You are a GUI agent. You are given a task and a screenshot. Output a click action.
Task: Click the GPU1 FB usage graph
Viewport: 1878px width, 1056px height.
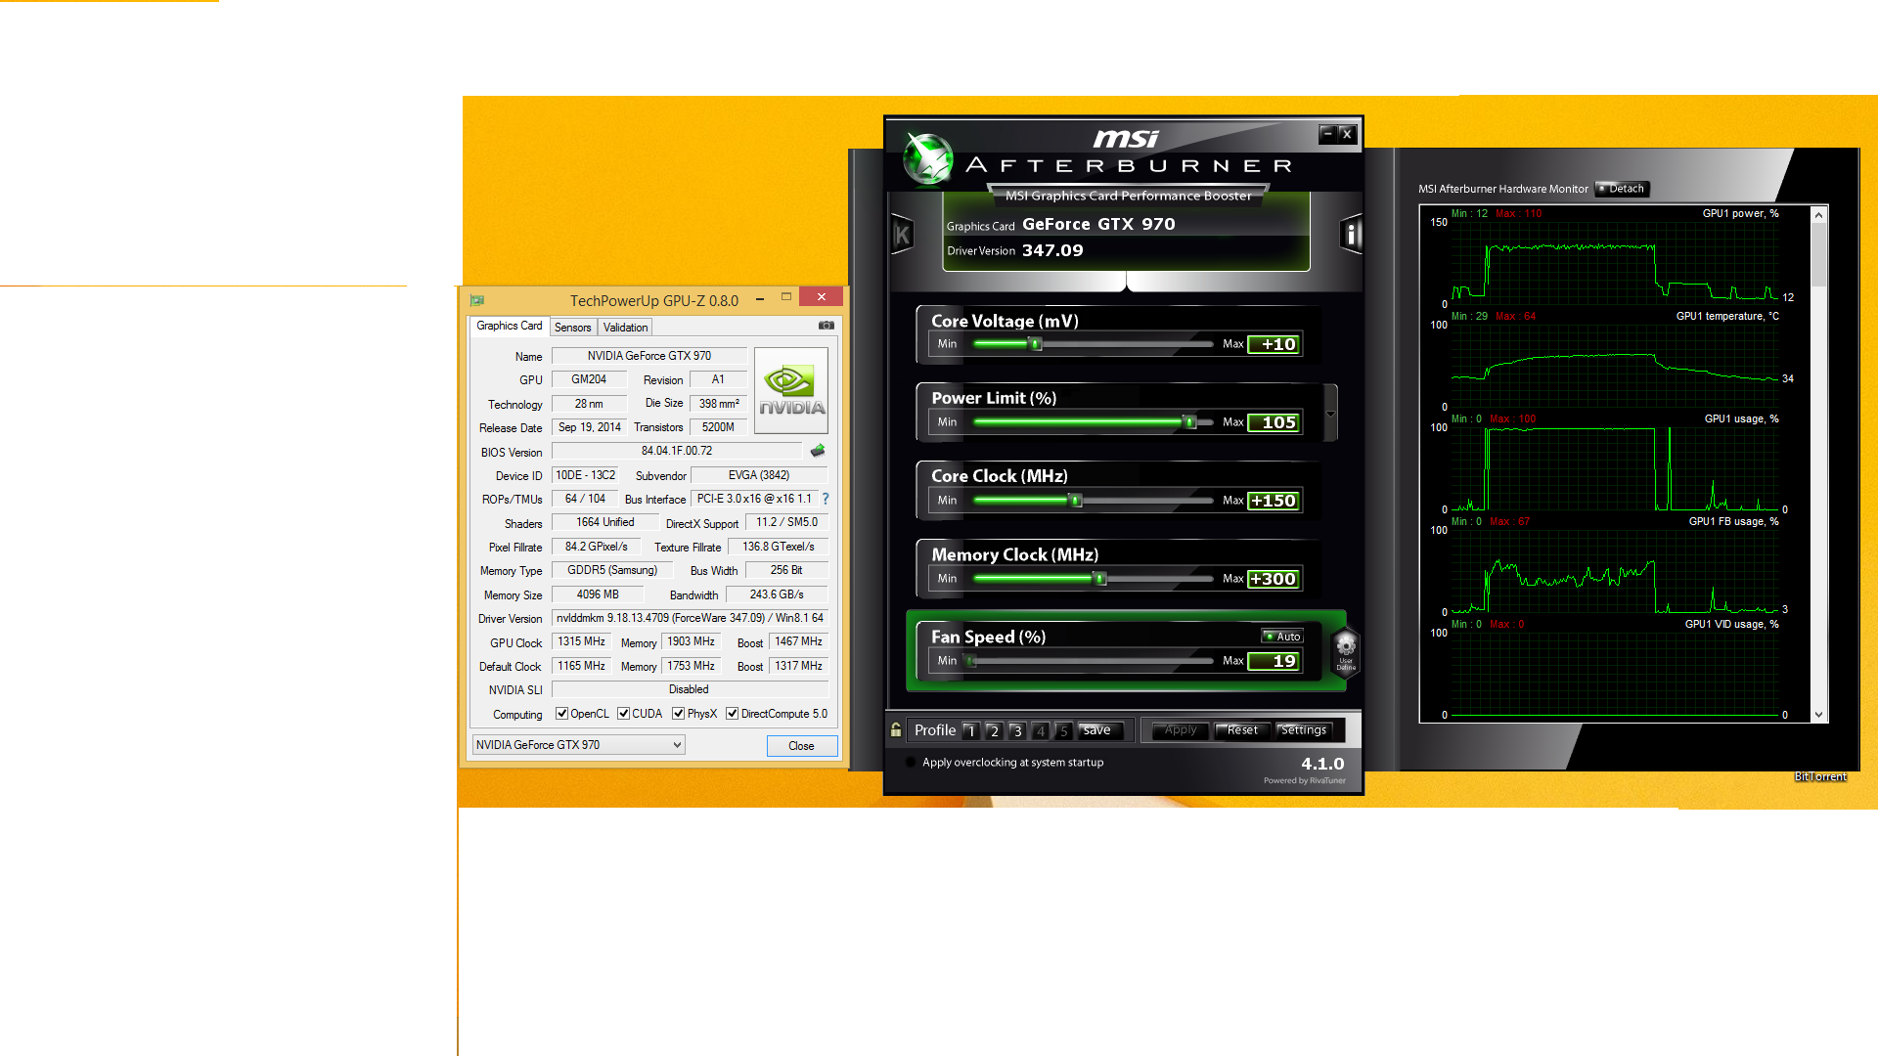[1614, 570]
